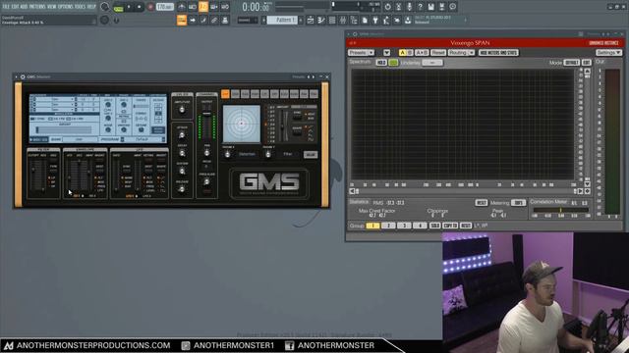Open the channel rack icon
Image resolution: width=629 pixels, height=353 pixels.
(332, 20)
